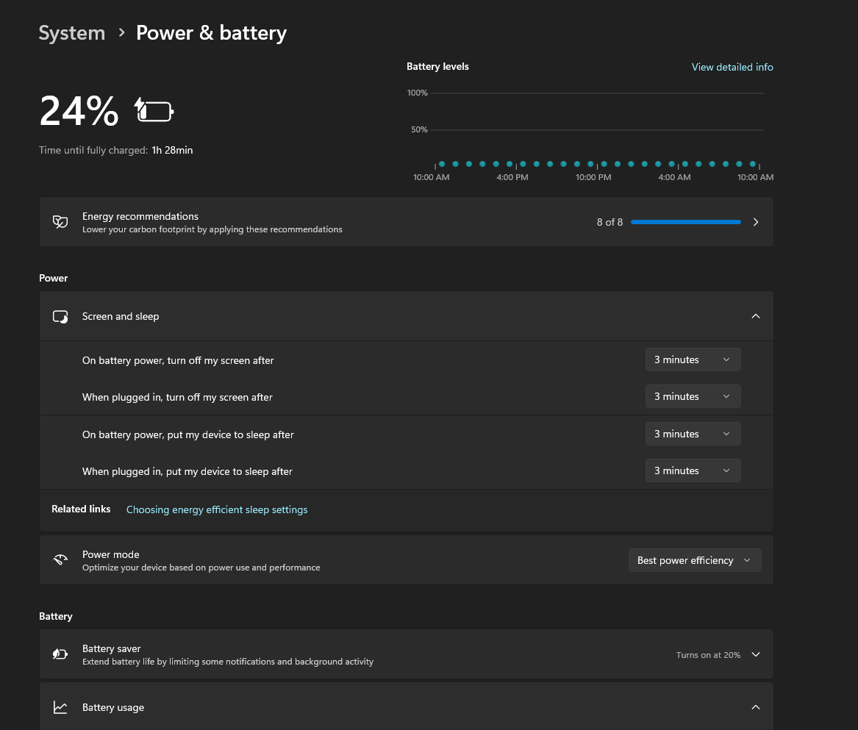
Task: Click the charging battery icon
Action: point(154,110)
